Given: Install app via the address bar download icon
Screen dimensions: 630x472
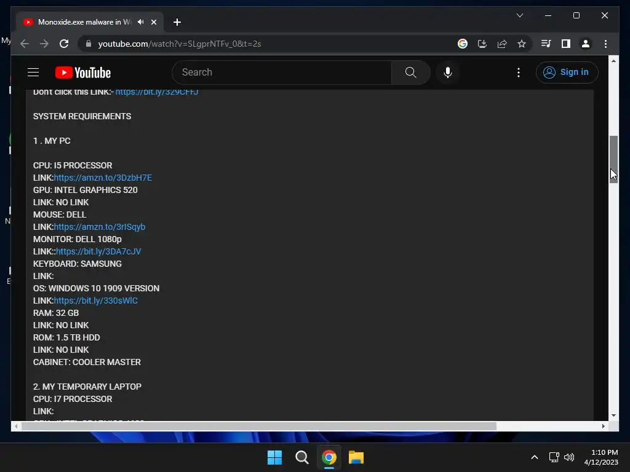Looking at the screenshot, I should tap(482, 44).
